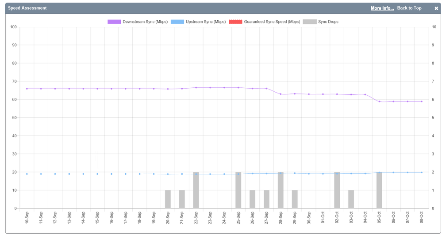The height and width of the screenshot is (239, 442).
Task: Toggle Downstream Sync legend purple swatch
Action: [x=114, y=22]
